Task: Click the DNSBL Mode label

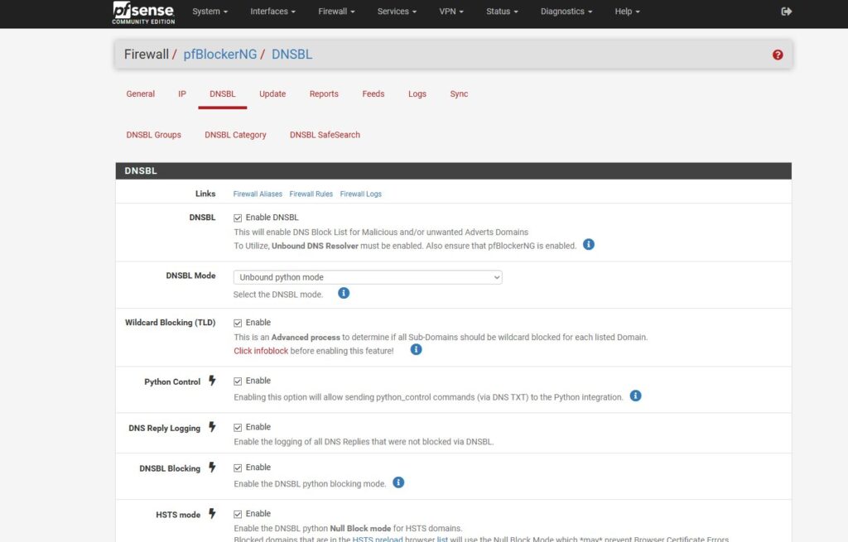Action: pos(191,276)
